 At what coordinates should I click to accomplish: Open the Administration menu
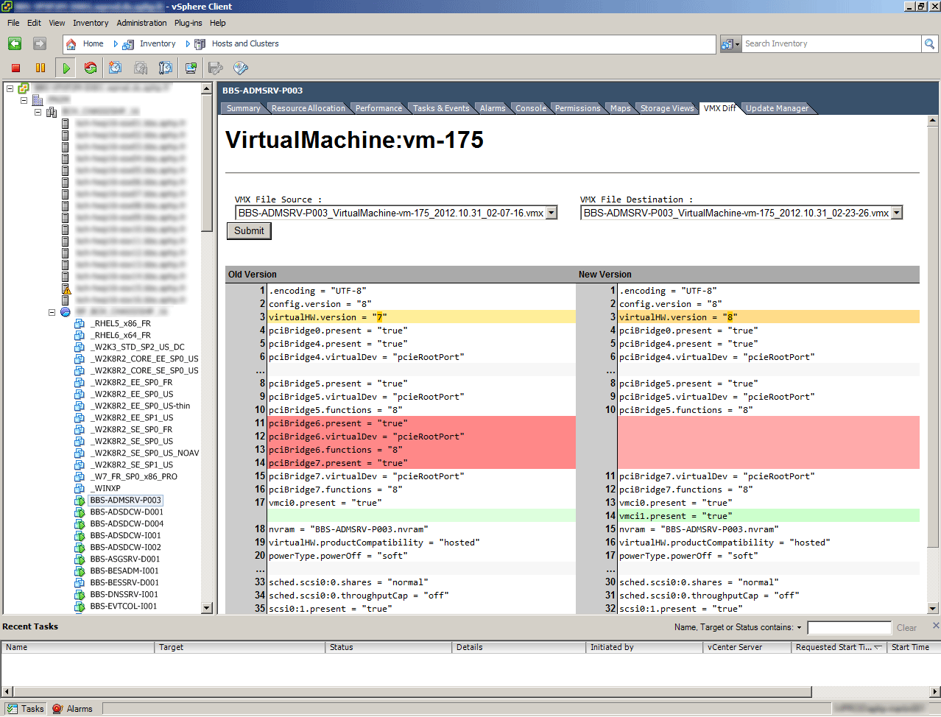click(x=141, y=23)
